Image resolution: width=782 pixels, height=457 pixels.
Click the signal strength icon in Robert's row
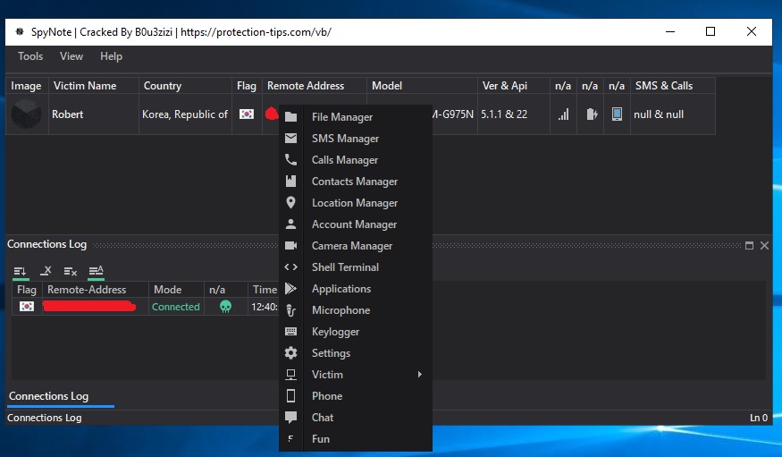[x=563, y=114]
